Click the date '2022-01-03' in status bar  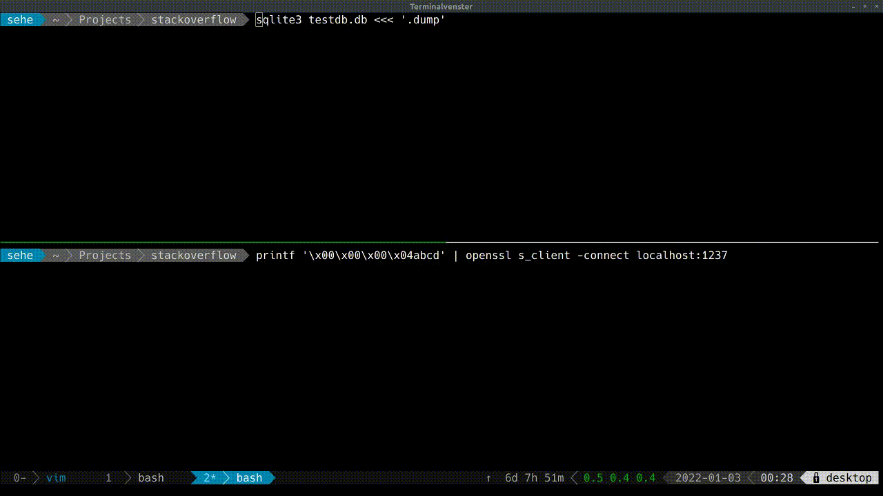[x=708, y=477]
